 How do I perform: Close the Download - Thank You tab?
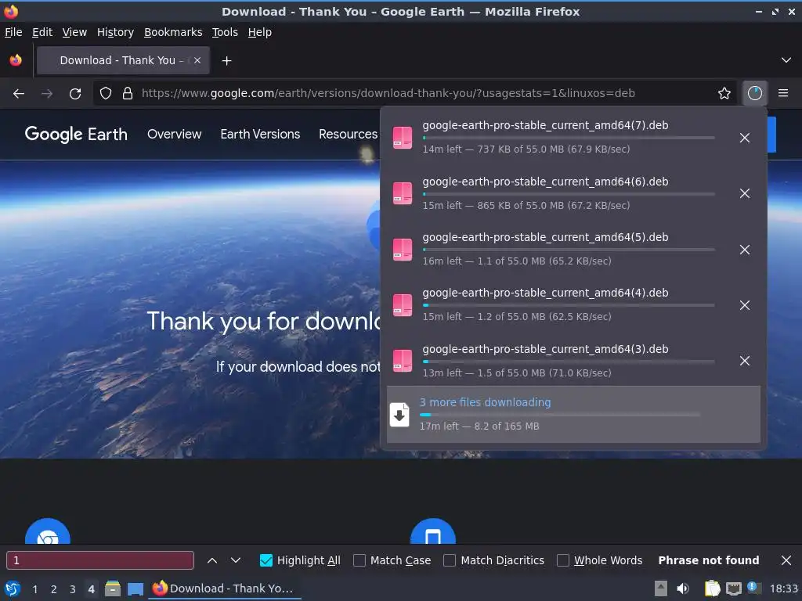coord(197,60)
